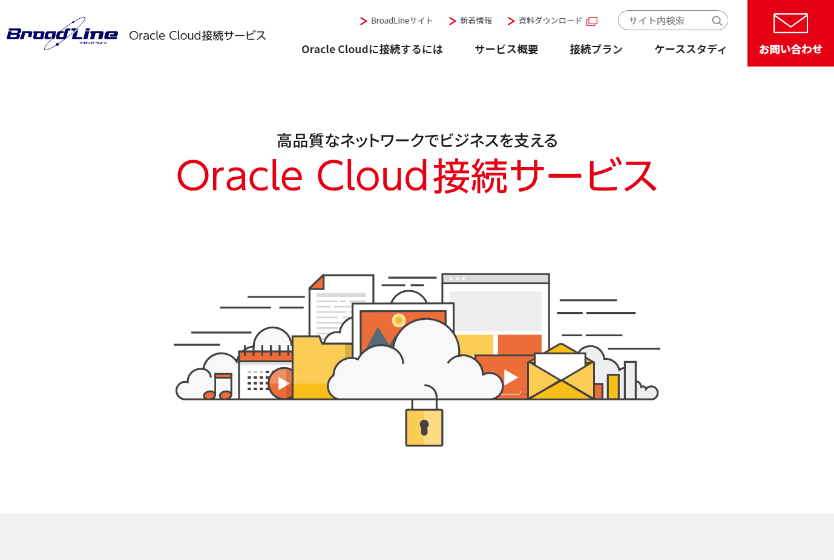Screen dimensions: 834x560
Task: Open the 資料ダウンロード link
Action: 548,20
